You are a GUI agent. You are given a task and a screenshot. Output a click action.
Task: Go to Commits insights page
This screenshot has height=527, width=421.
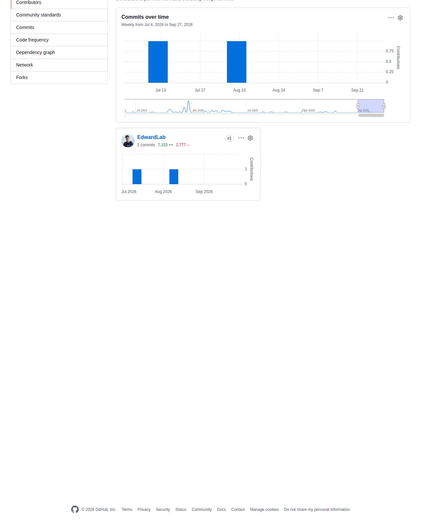(x=59, y=27)
